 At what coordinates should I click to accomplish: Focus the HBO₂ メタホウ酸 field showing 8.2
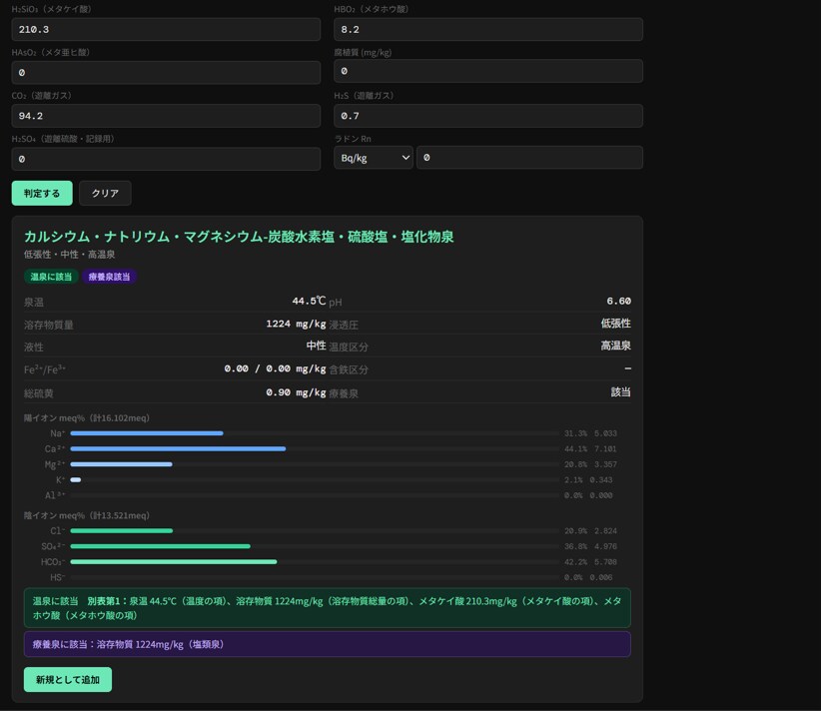tap(488, 29)
